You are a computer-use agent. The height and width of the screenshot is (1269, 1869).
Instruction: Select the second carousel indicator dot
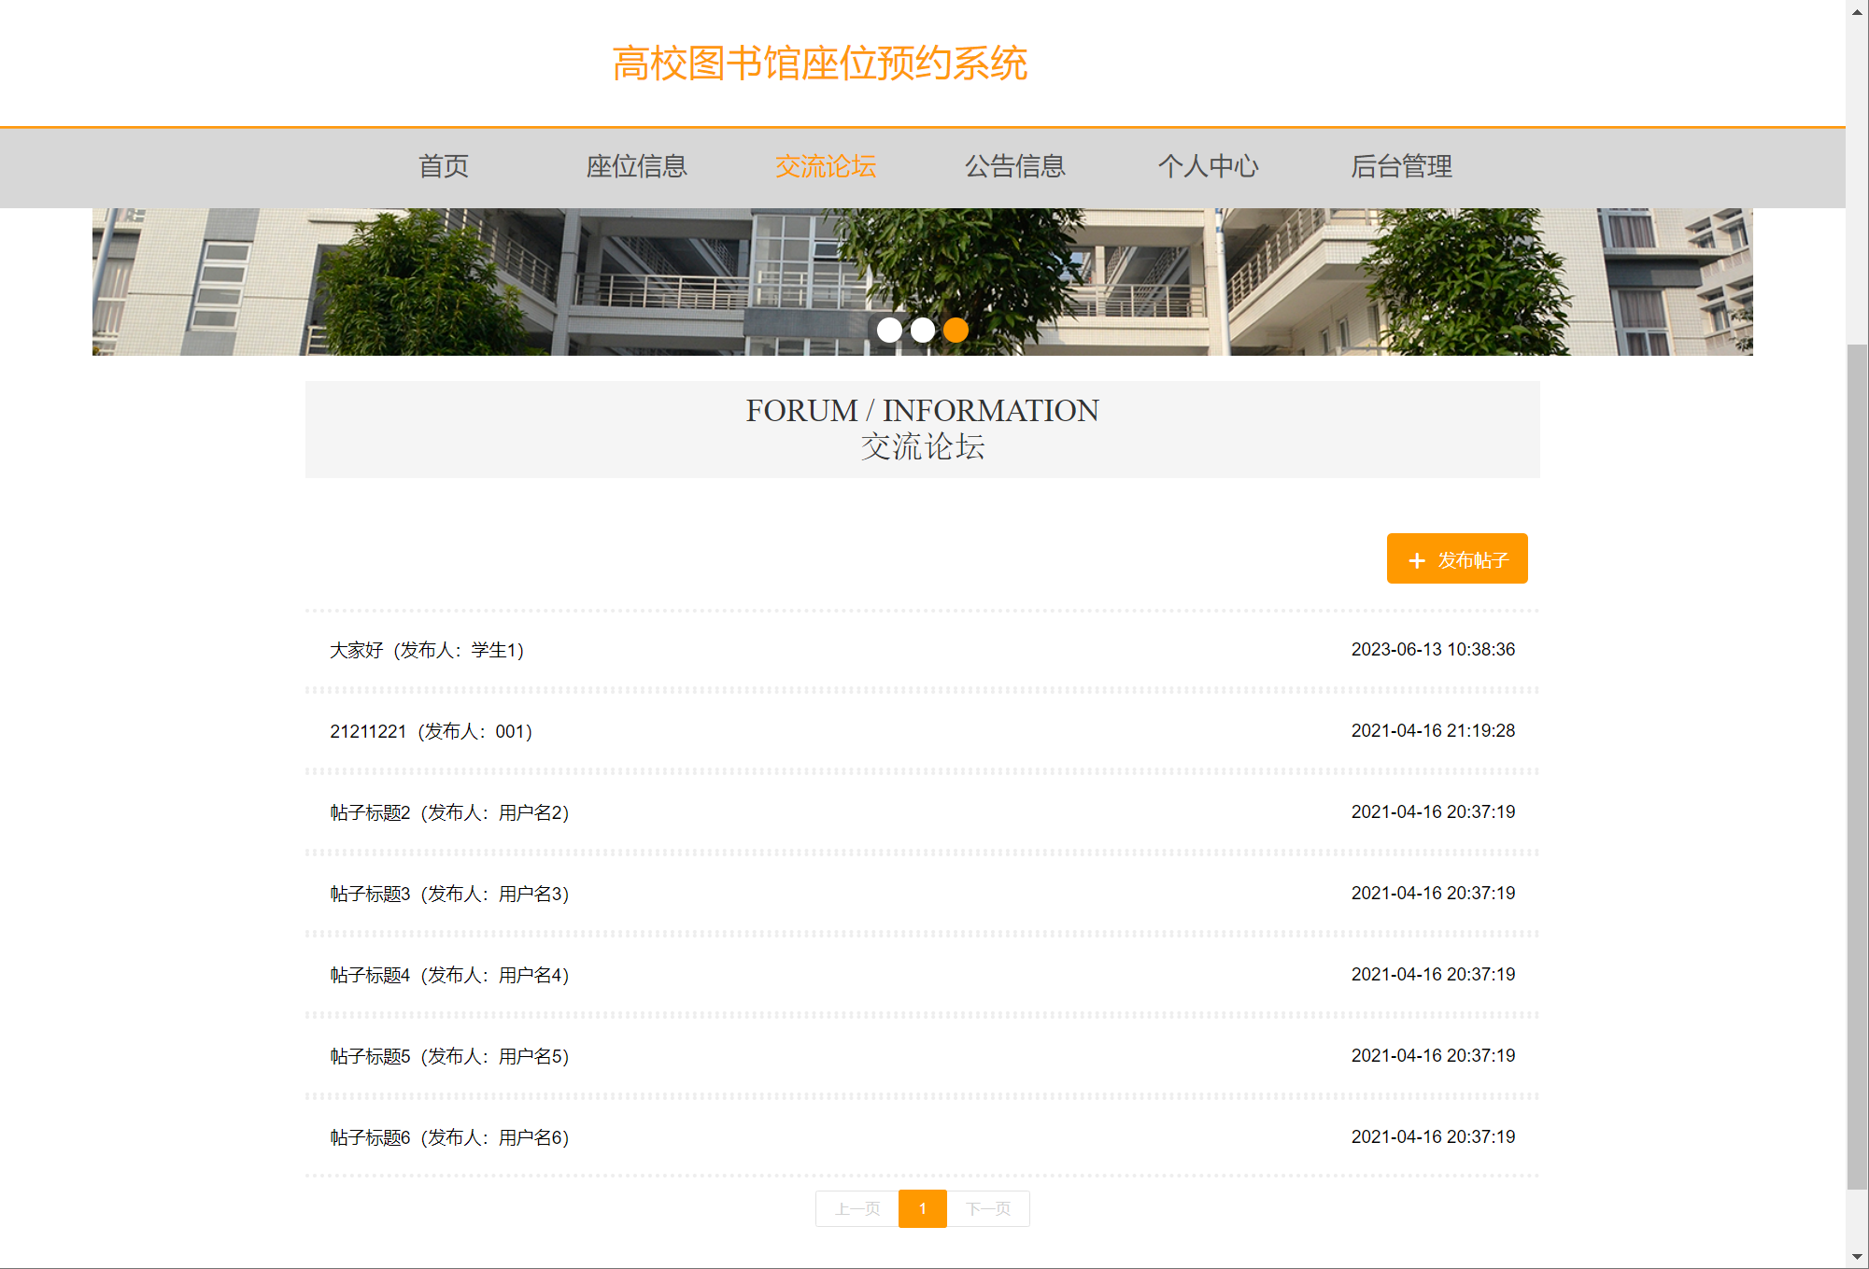pyautogui.click(x=923, y=330)
